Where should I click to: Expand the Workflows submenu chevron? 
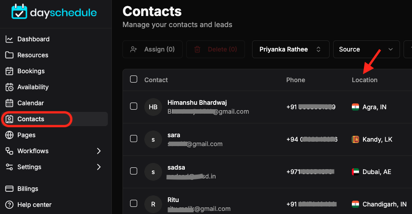tap(99, 151)
